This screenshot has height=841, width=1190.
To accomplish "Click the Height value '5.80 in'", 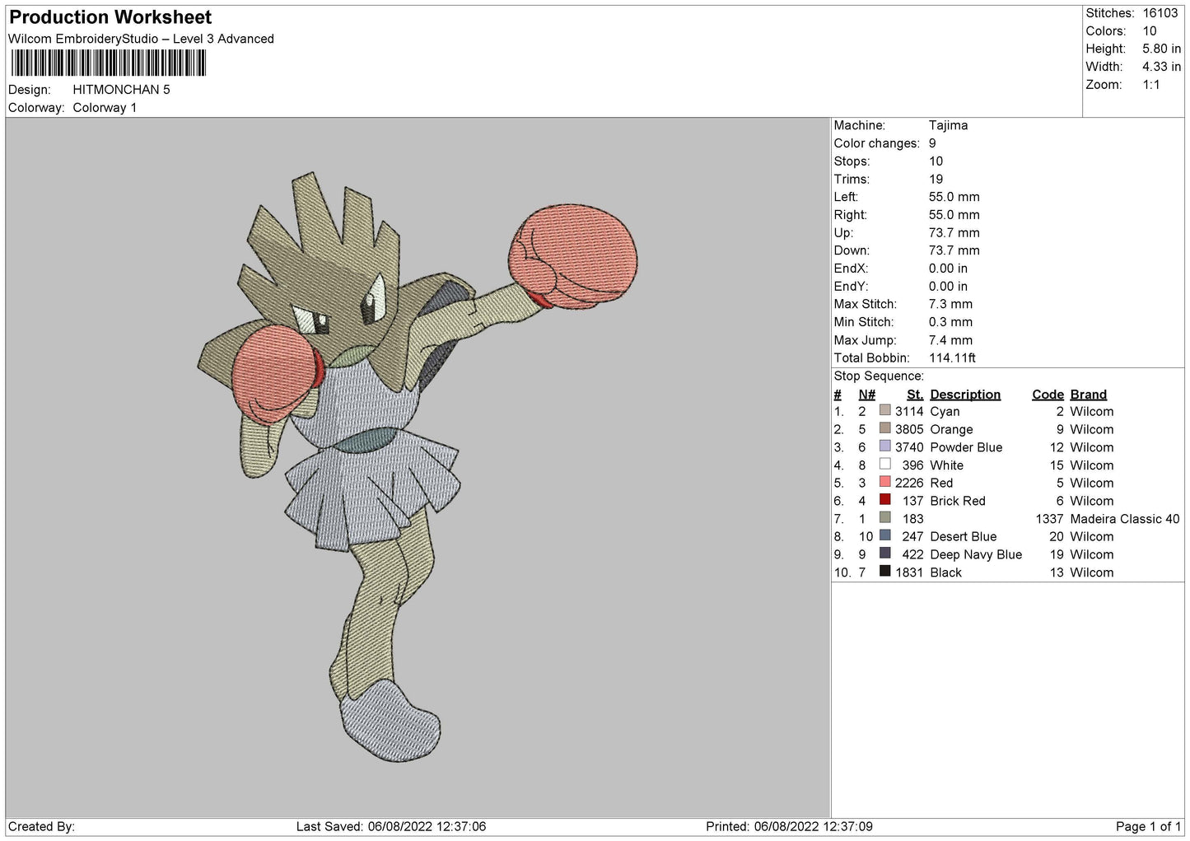I will (1161, 49).
